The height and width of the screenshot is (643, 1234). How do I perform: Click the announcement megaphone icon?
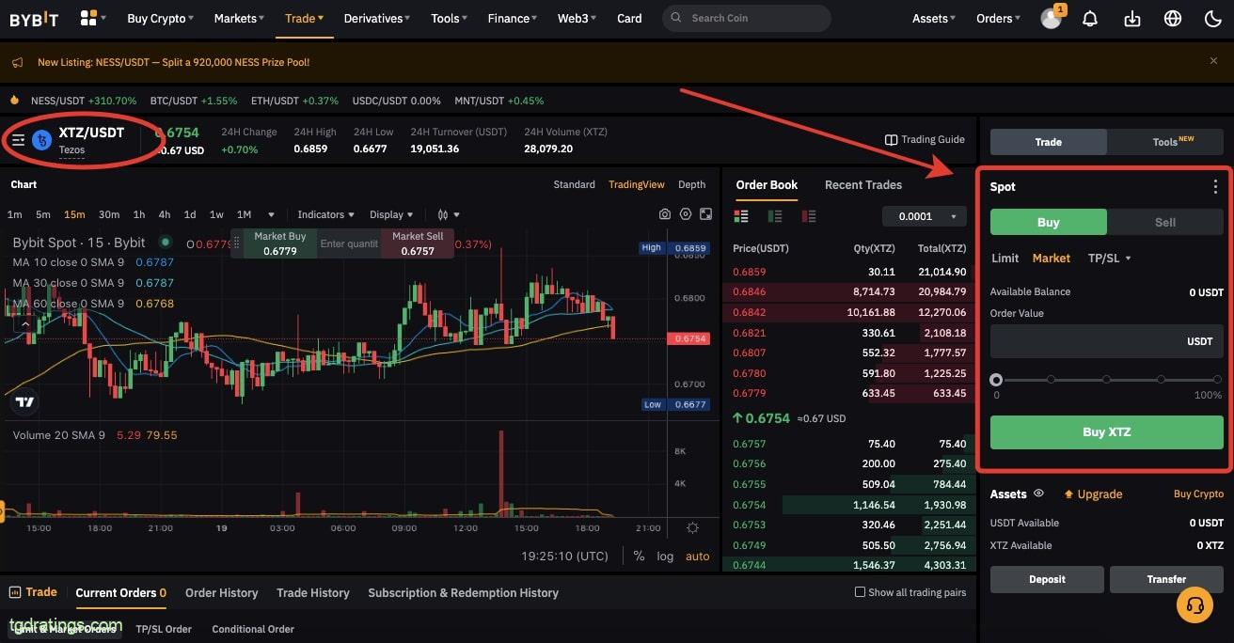coord(17,62)
